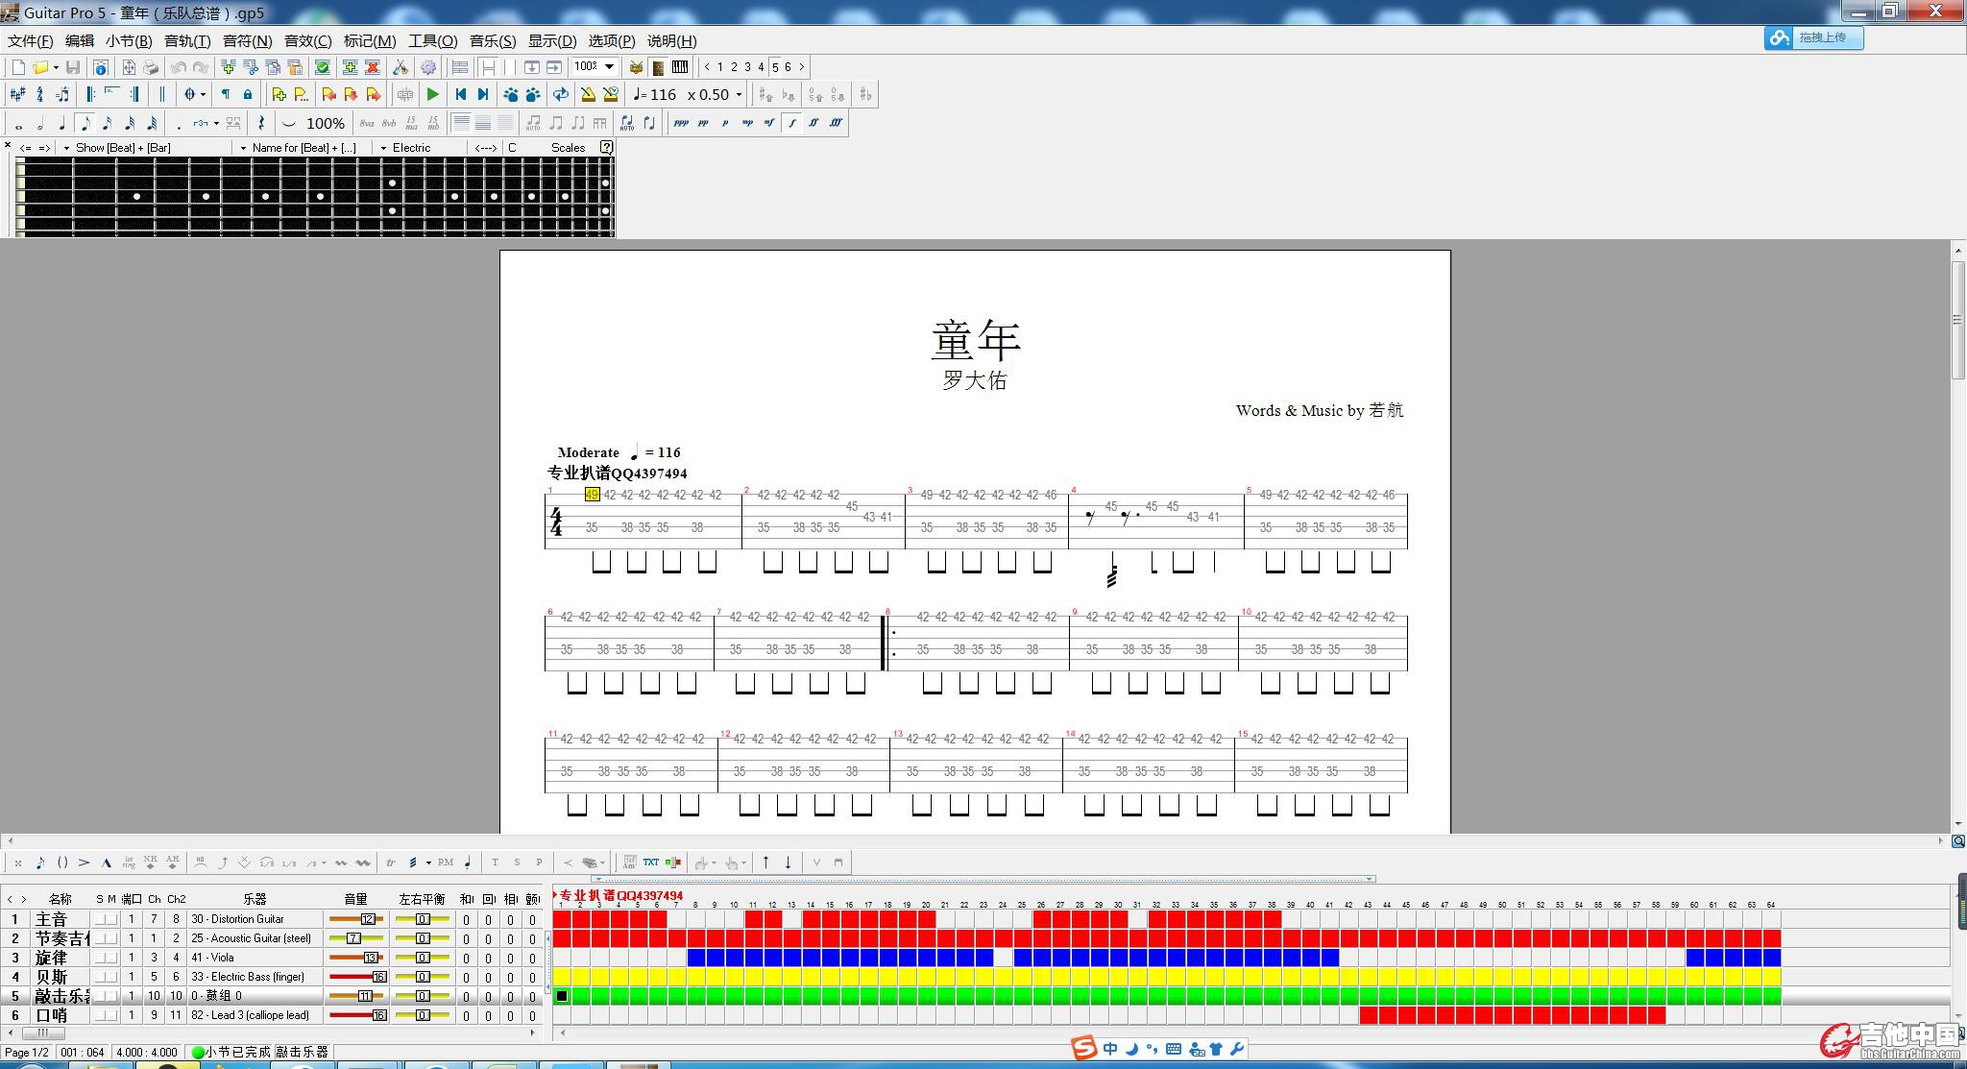Toggle Solo on the 主音 track
Screen dimensions: 1967x1069
100,919
